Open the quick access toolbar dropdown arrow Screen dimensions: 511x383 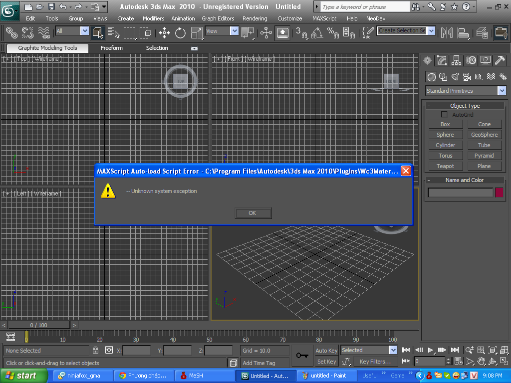[x=104, y=6]
